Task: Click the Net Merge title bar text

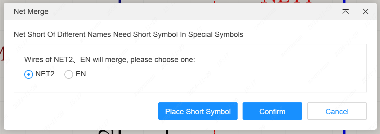Action: coord(31,12)
